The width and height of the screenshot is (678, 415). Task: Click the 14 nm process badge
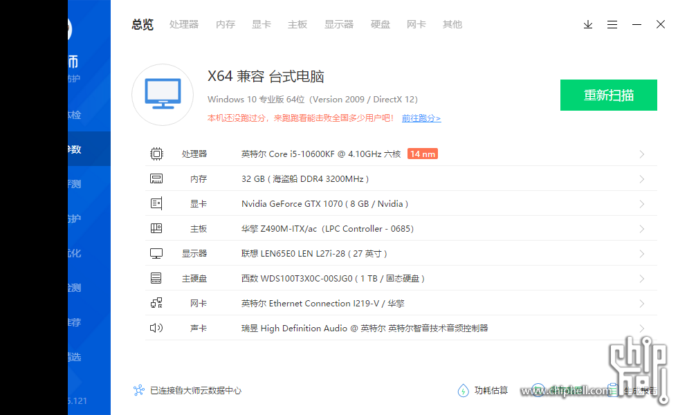pos(423,154)
